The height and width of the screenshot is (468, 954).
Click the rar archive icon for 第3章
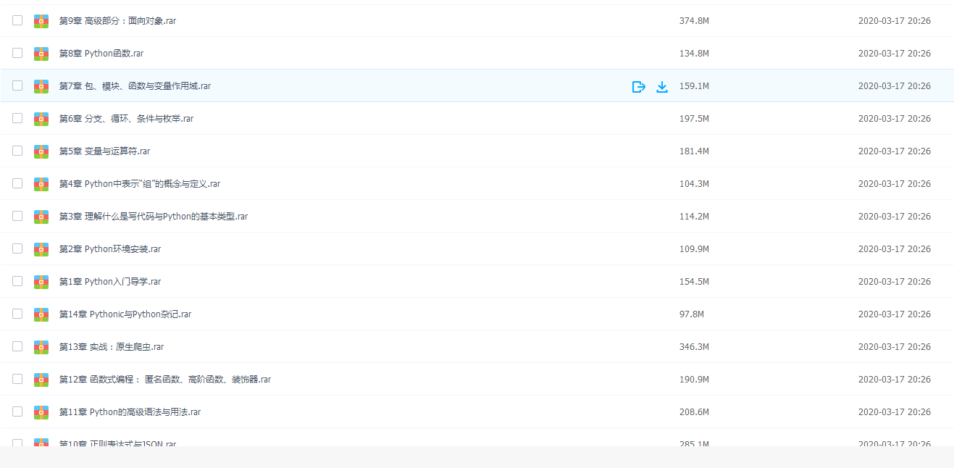point(41,217)
